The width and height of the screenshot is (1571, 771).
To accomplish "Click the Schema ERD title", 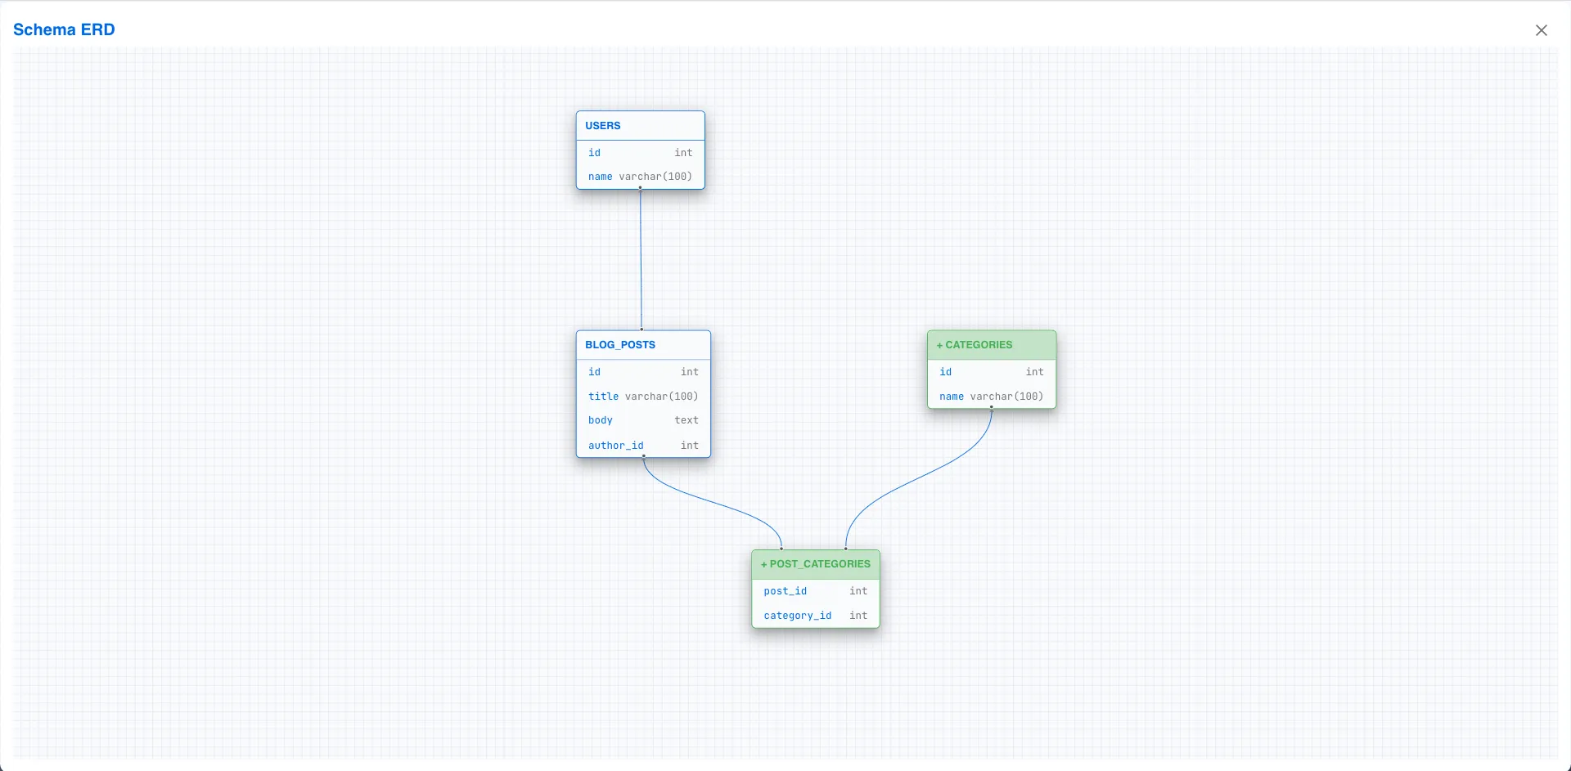I will point(64,29).
